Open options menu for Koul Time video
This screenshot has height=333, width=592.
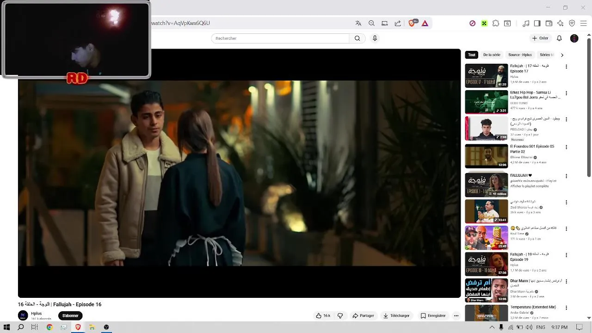566,228
